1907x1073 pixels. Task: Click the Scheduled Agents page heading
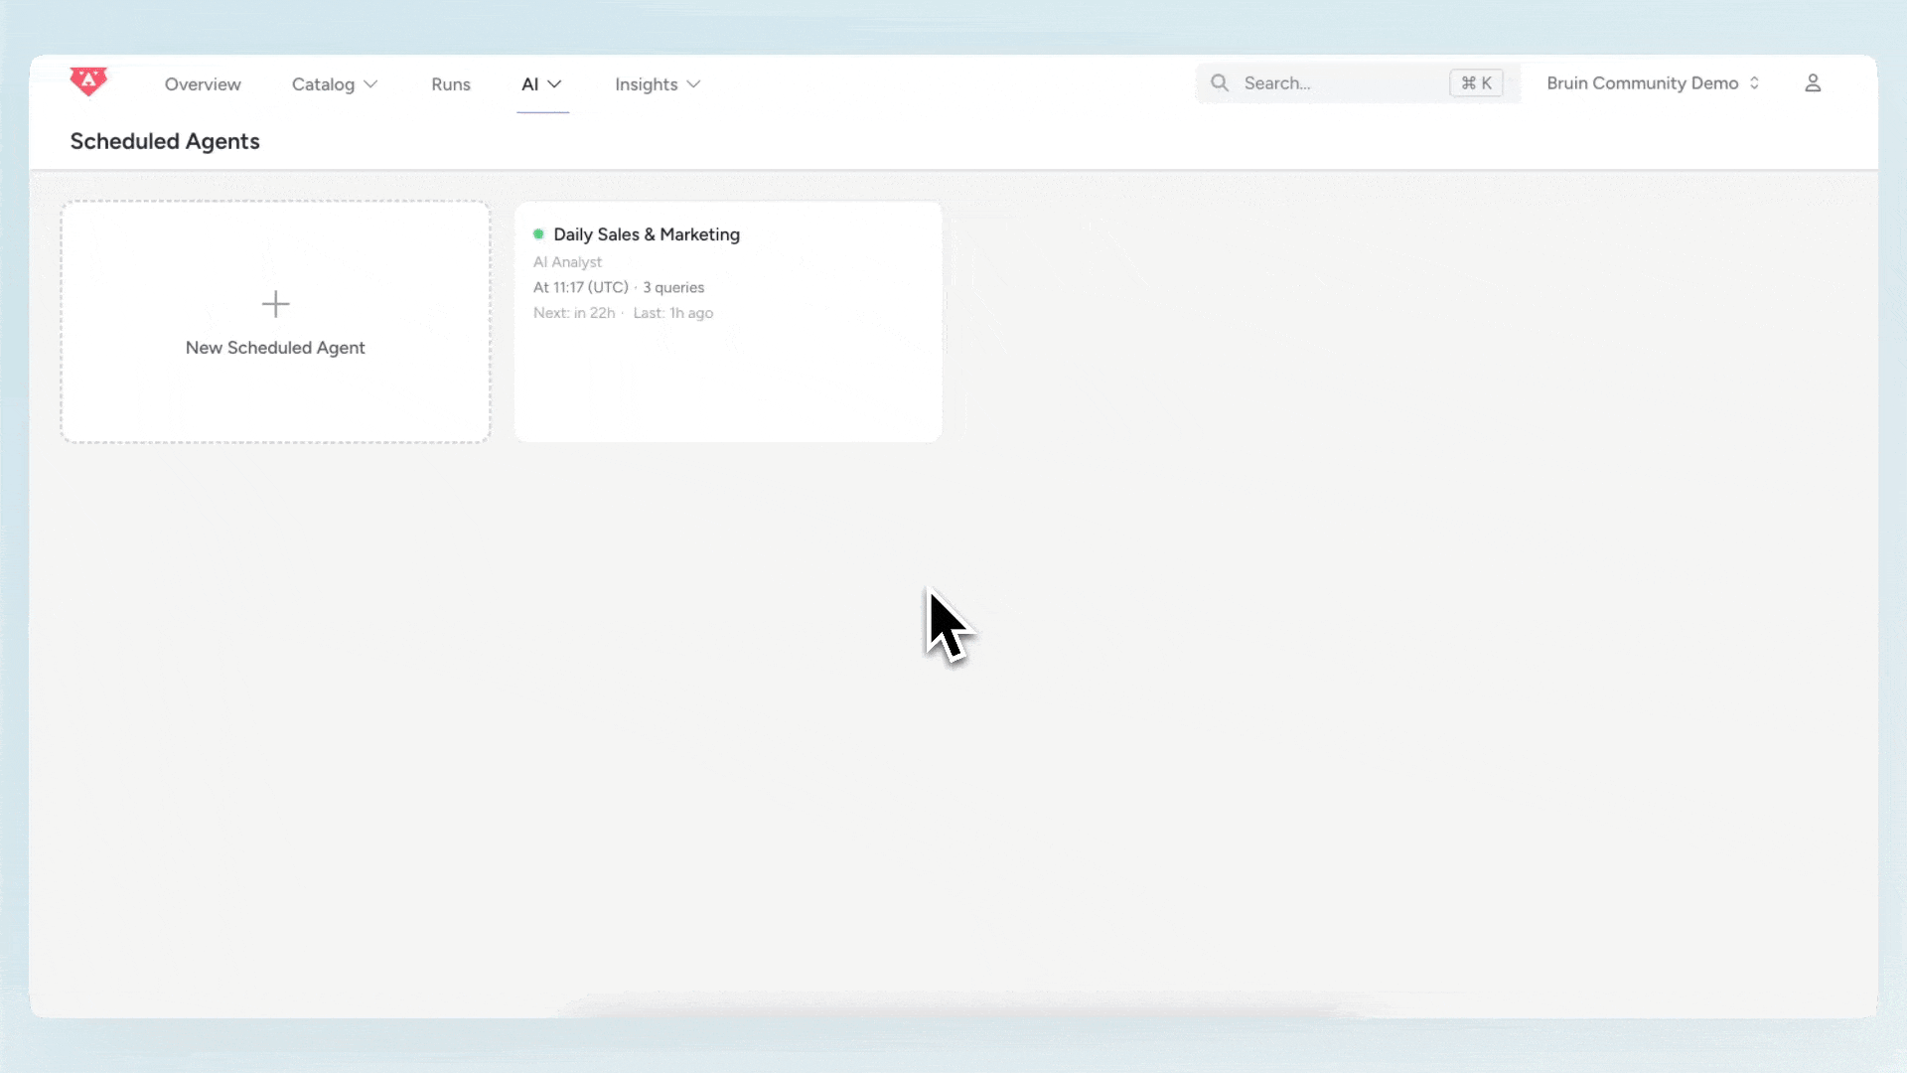coord(164,141)
